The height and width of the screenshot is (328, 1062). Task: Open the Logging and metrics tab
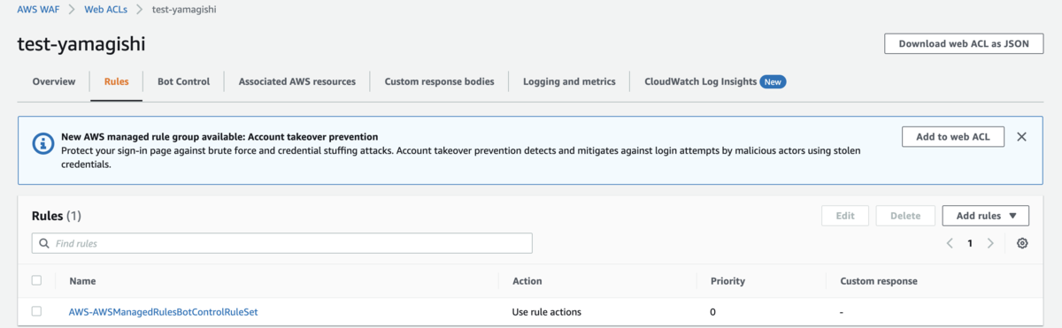(569, 81)
